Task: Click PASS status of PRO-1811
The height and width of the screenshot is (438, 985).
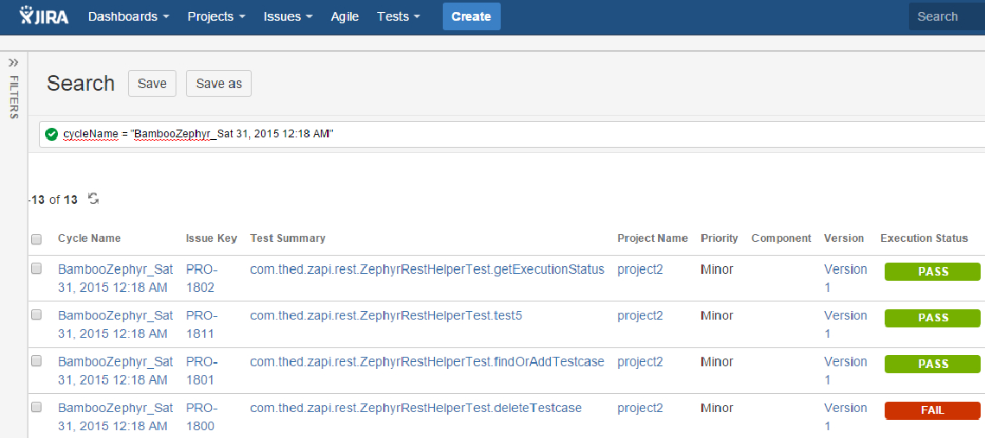Action: [x=933, y=318]
